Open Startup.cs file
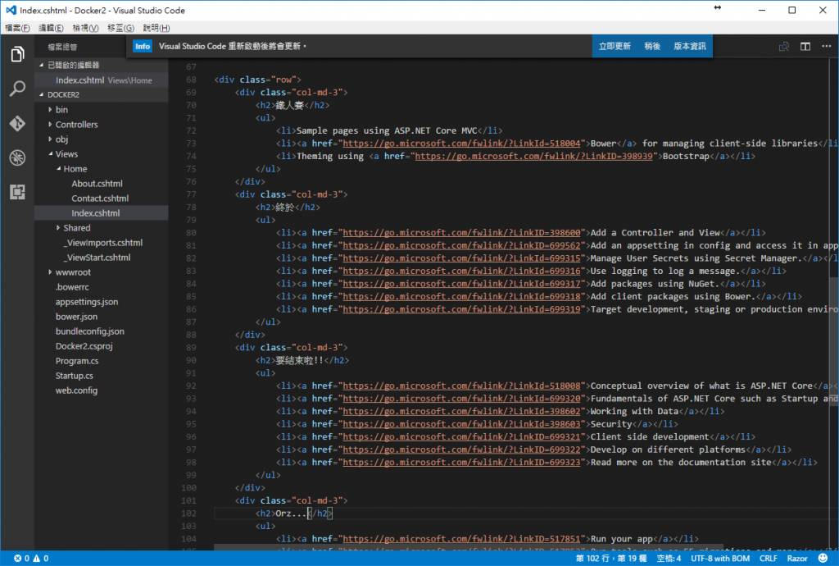 pos(75,376)
